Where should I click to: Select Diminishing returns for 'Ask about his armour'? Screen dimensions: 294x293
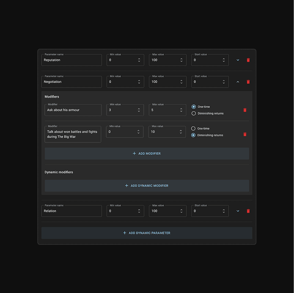point(194,113)
